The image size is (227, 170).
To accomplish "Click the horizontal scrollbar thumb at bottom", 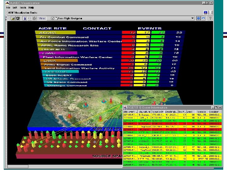I will coord(18,167).
